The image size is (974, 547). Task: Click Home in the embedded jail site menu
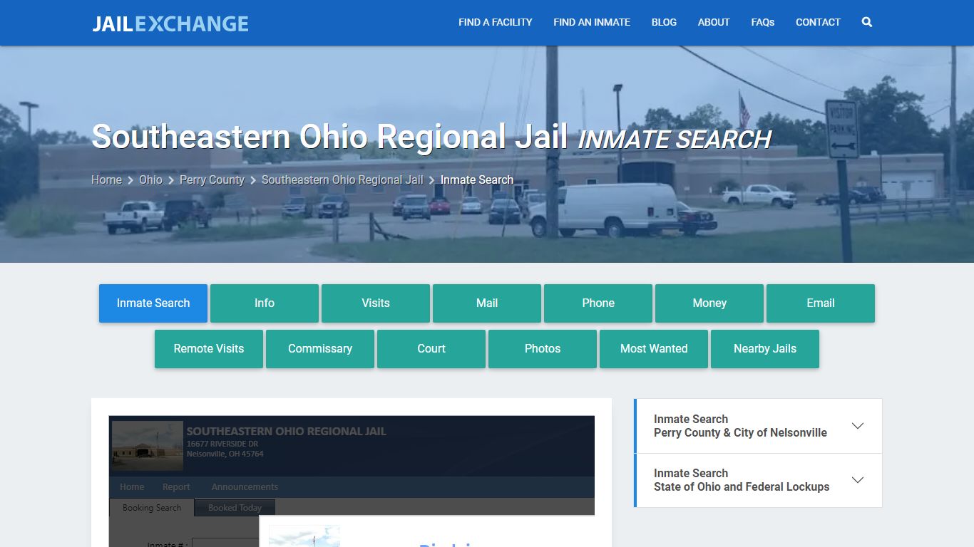pos(132,487)
